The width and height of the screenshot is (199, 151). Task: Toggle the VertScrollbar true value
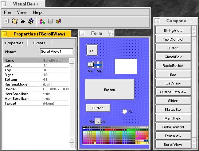pyautogui.click(x=55, y=99)
